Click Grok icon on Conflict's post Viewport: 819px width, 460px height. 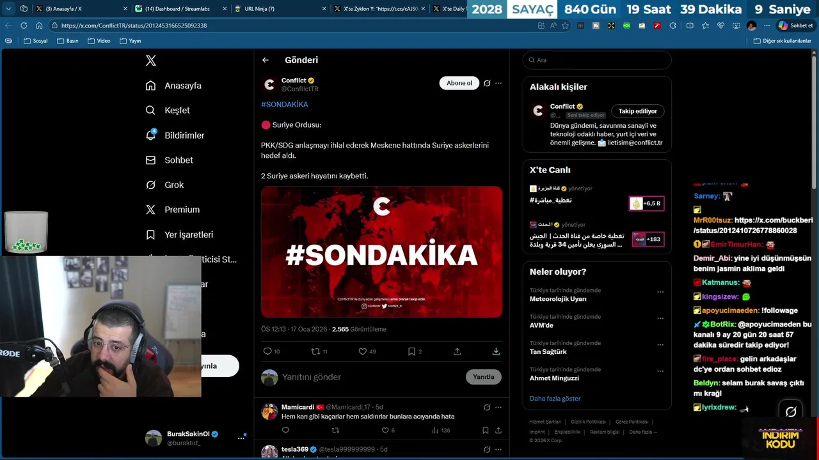pos(487,83)
